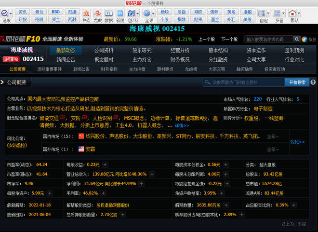Screen dimensions: 318x232
Task: Switch to the 公司资料 tab
Action: point(104,50)
